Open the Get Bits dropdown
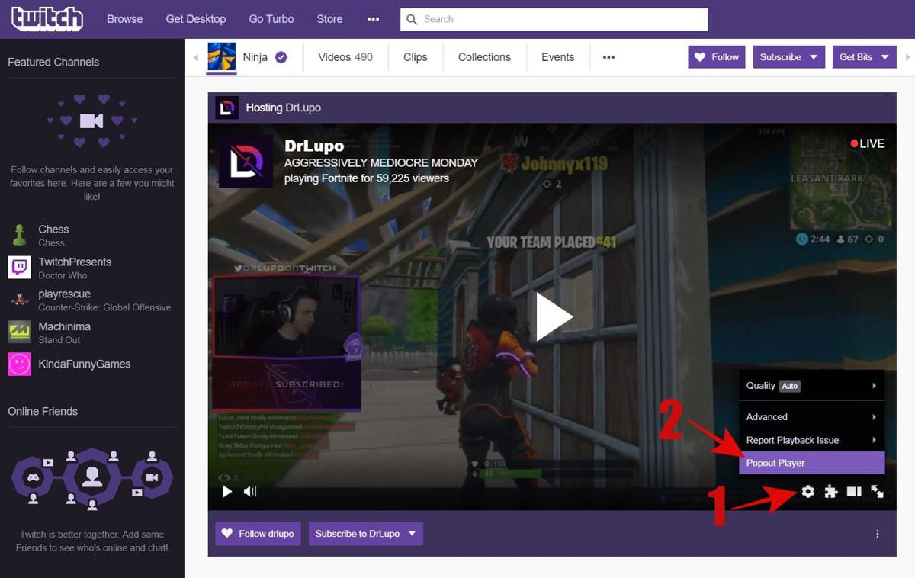 point(864,57)
